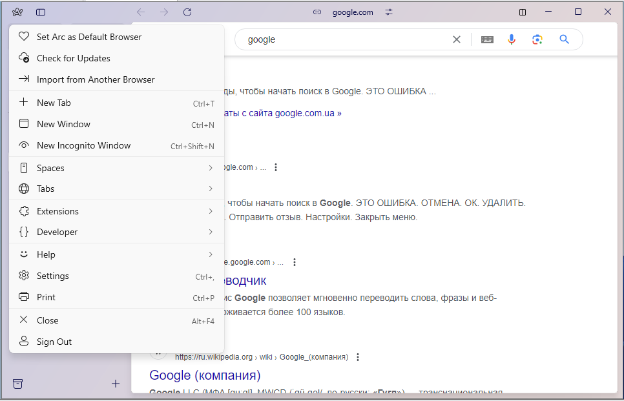Minimize the Arc window
624x401 pixels.
pyautogui.click(x=548, y=12)
